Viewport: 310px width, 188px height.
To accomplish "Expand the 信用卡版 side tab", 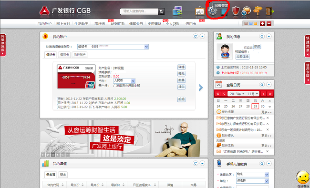I will tap(307, 73).
